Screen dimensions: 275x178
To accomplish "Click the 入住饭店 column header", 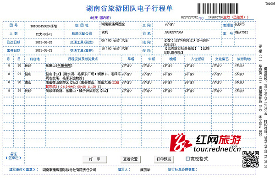I will point(198,59).
